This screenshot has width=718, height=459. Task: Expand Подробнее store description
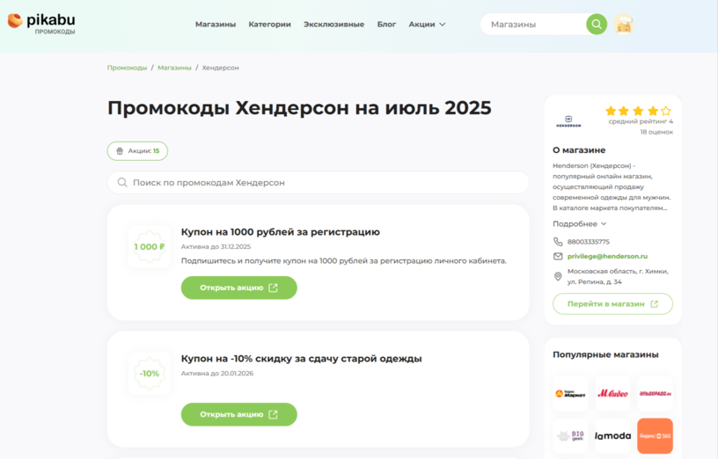point(579,223)
